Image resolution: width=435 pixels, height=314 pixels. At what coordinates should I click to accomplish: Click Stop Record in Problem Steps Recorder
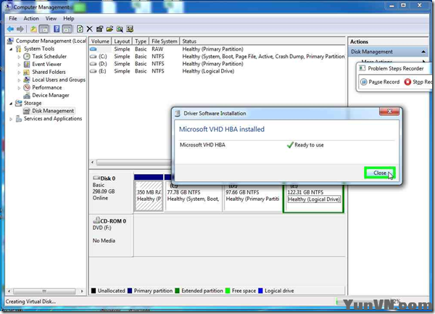tap(418, 82)
